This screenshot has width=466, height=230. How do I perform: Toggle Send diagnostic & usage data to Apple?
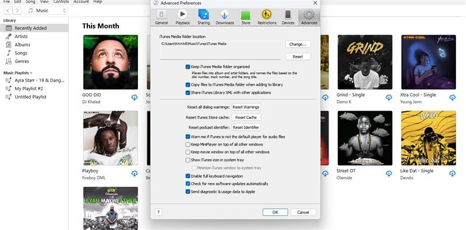pyautogui.click(x=188, y=192)
